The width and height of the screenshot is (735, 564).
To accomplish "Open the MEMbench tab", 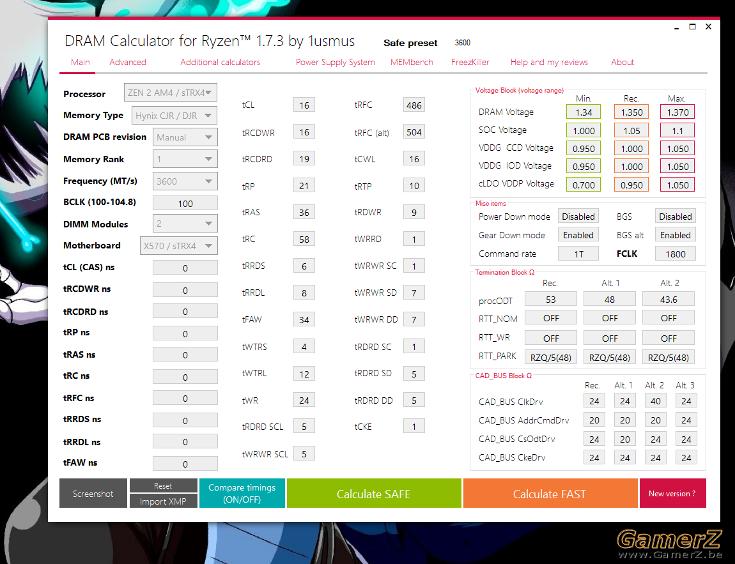I will coord(412,63).
